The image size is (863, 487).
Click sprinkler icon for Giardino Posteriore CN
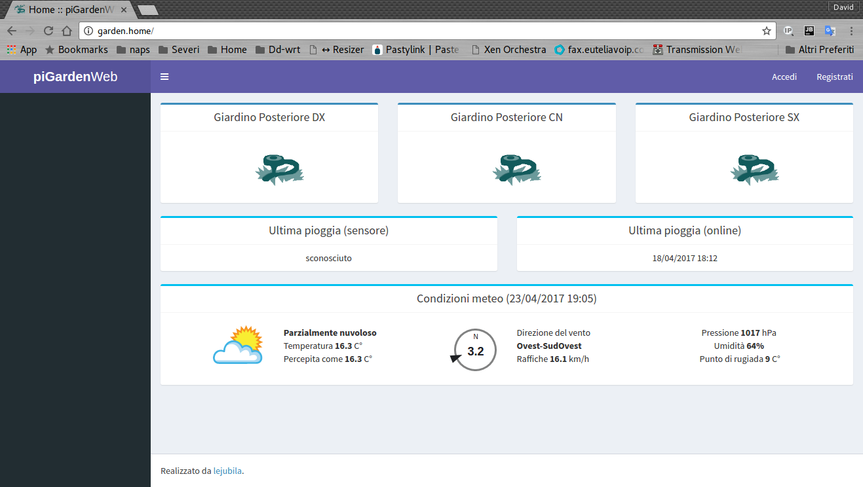click(x=517, y=170)
